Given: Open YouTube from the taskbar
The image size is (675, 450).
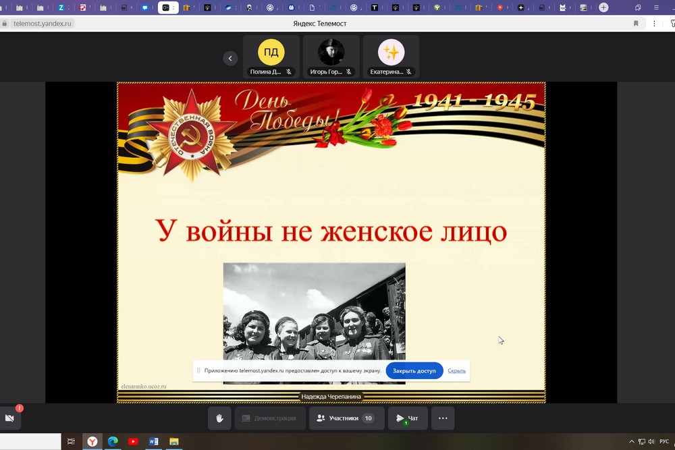Looking at the screenshot, I should pos(133,442).
